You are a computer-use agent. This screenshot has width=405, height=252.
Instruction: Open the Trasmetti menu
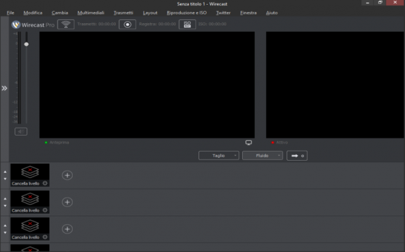pos(124,13)
